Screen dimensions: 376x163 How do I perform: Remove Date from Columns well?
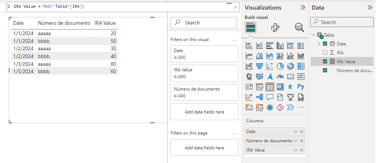302,132
